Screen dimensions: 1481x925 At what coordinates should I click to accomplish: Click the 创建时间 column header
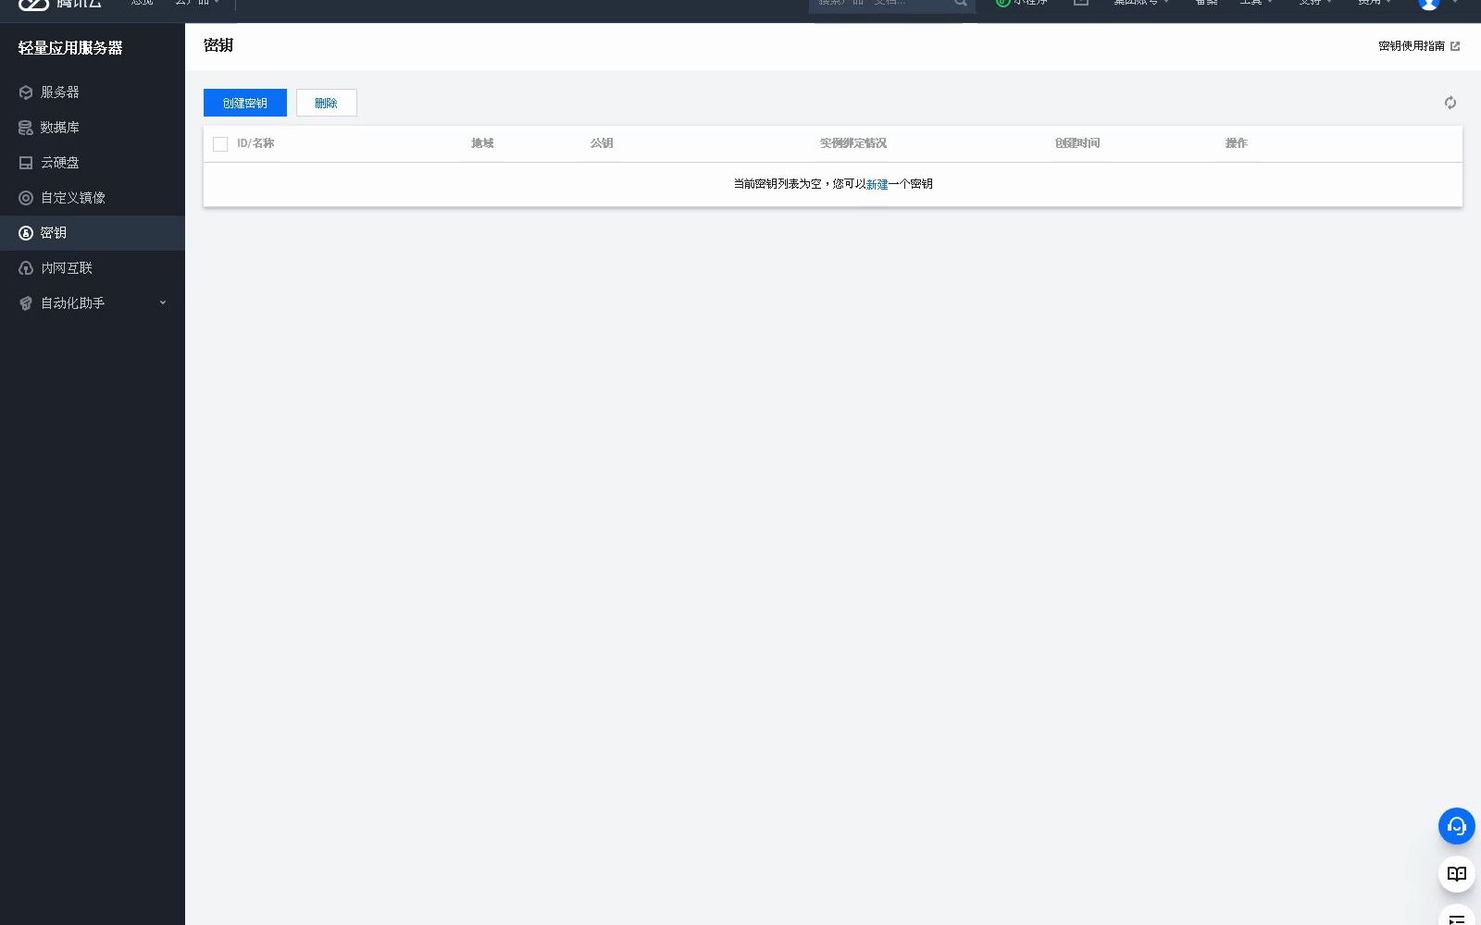1077,143
